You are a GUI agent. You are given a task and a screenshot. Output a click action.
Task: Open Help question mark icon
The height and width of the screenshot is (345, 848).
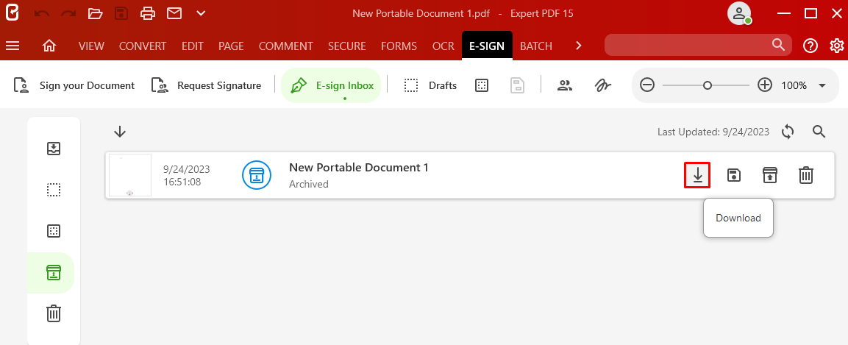coord(810,46)
